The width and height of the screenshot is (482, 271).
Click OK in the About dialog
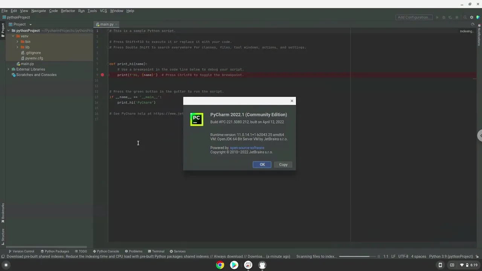262,164
